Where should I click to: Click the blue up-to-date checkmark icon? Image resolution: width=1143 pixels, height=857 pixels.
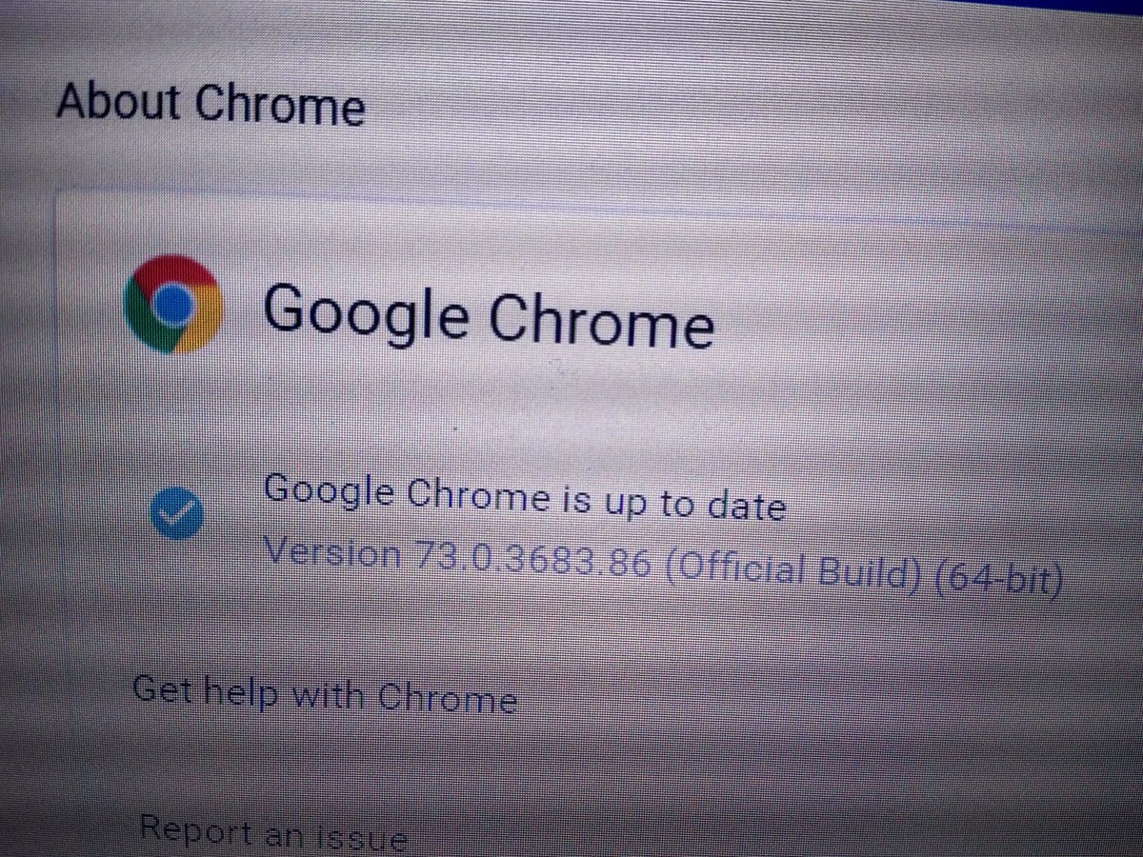click(175, 514)
